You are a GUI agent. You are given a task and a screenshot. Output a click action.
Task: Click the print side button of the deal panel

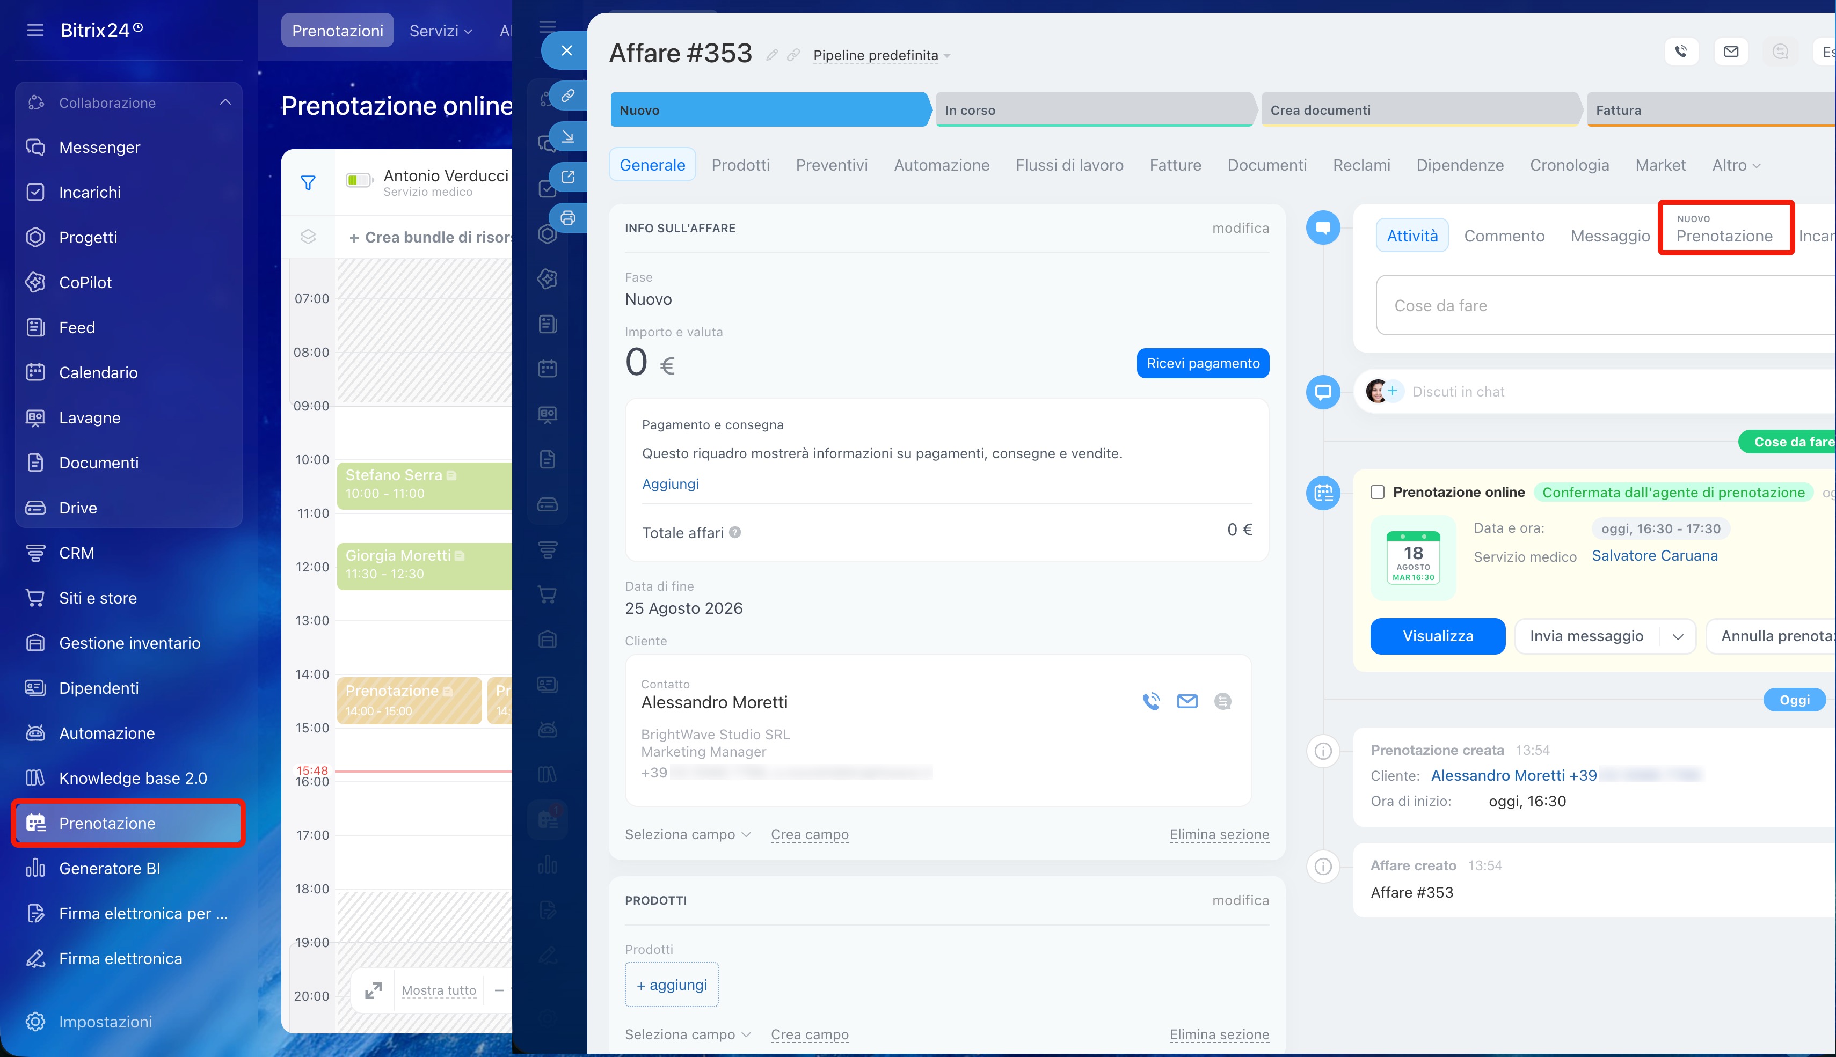tap(568, 218)
